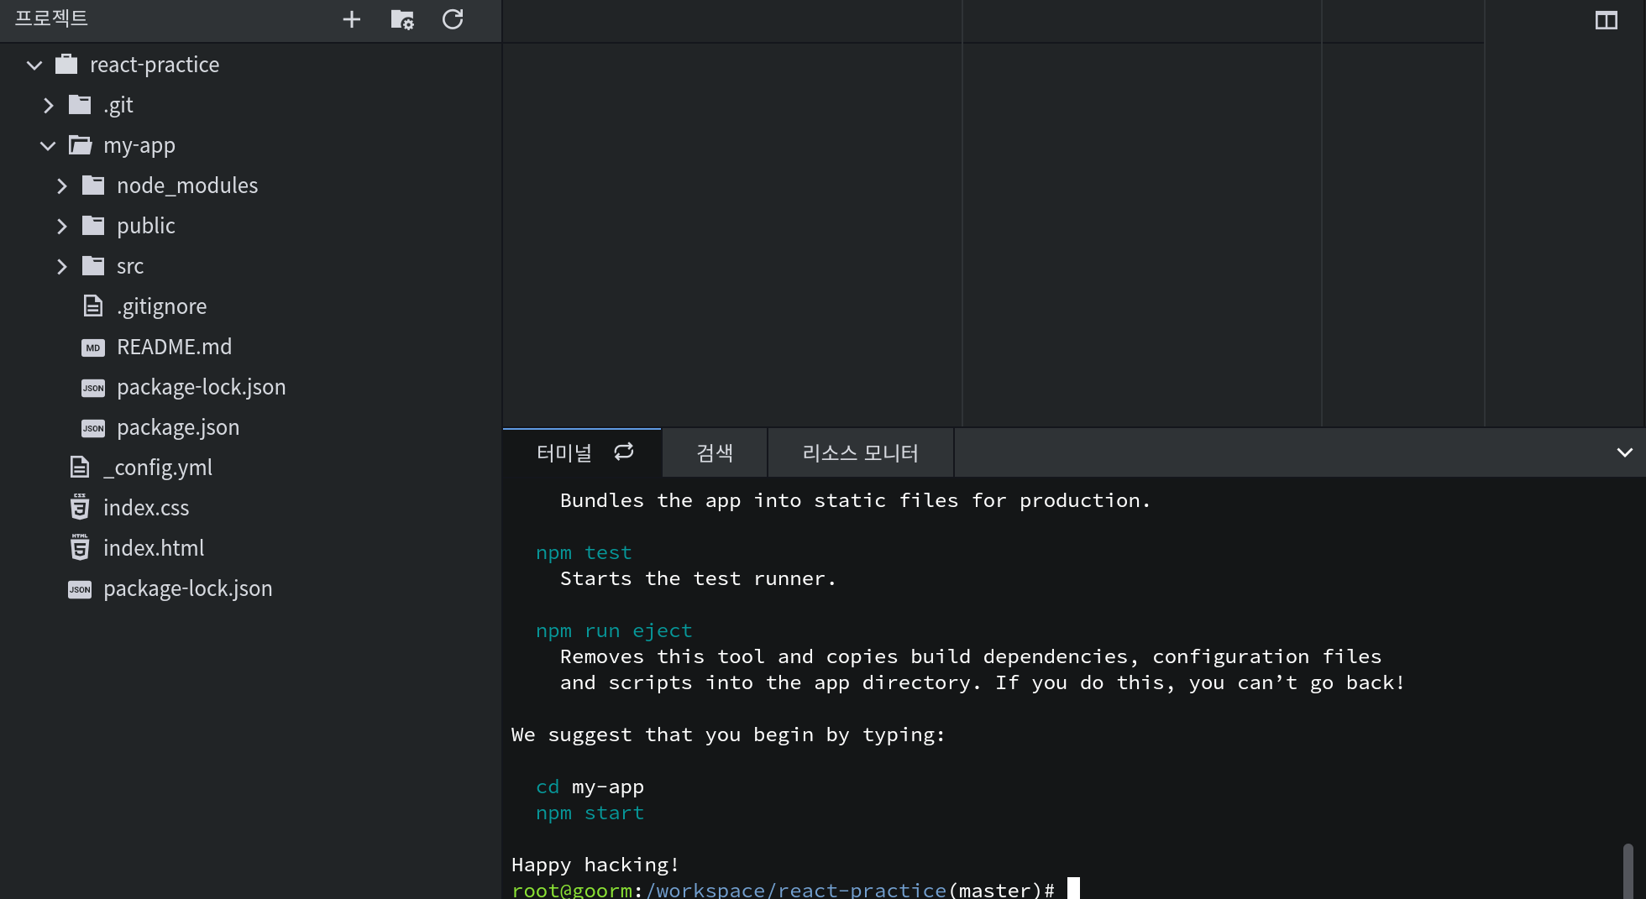The image size is (1646, 899).
Task: Click the terminal scrollbar thumb
Action: coord(1628,871)
